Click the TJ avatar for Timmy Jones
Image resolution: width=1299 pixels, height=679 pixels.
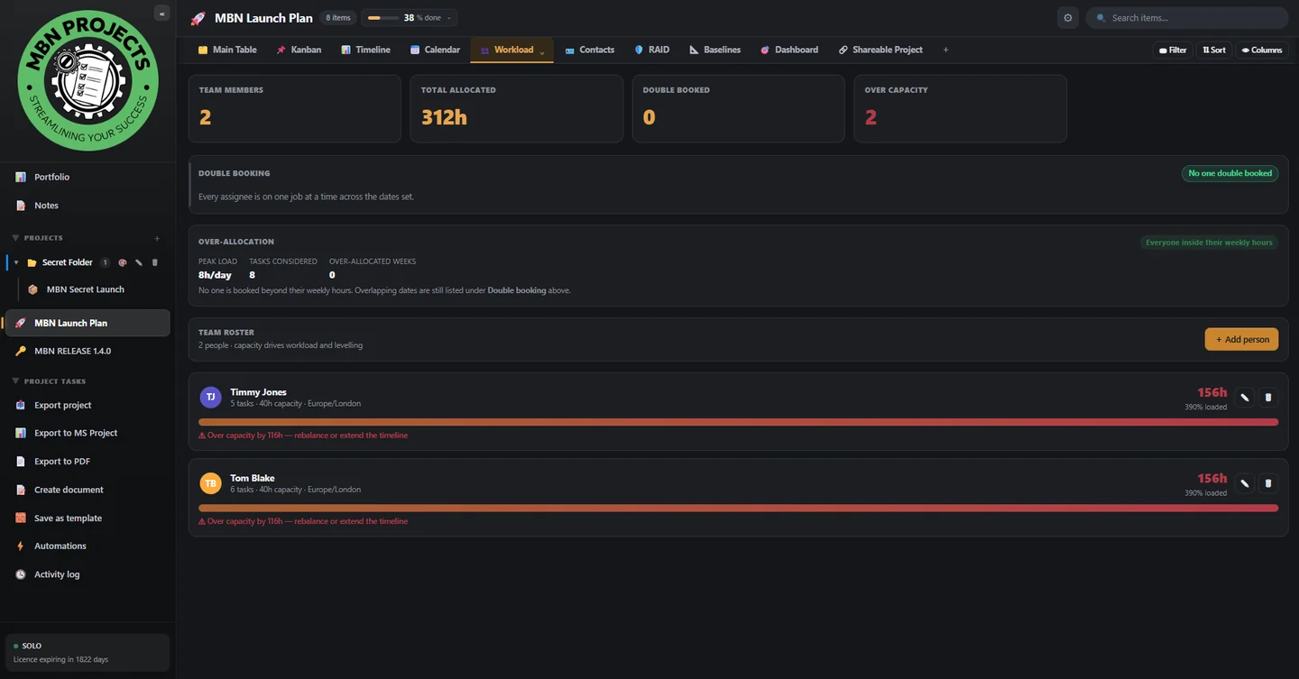[x=210, y=397]
